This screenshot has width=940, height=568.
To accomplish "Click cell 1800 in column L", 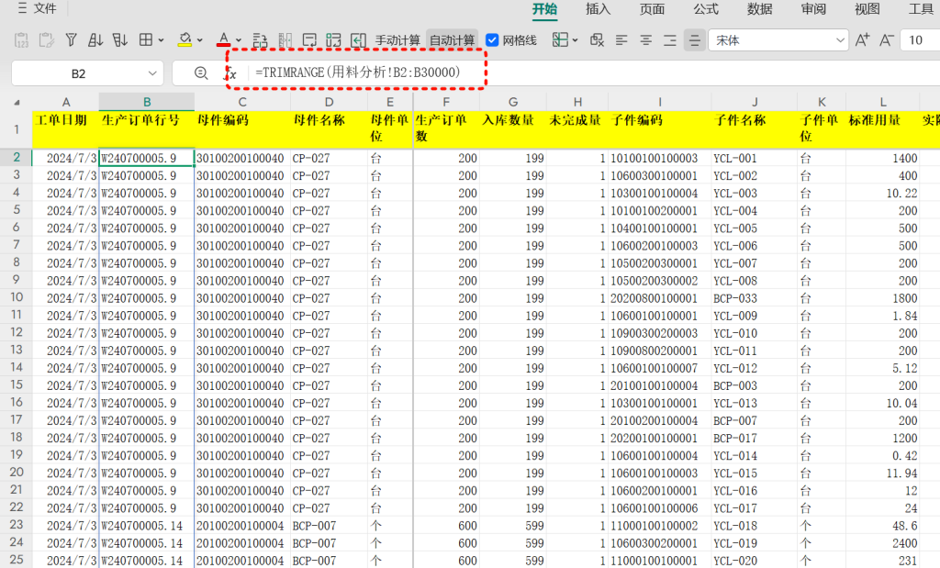I will (882, 298).
